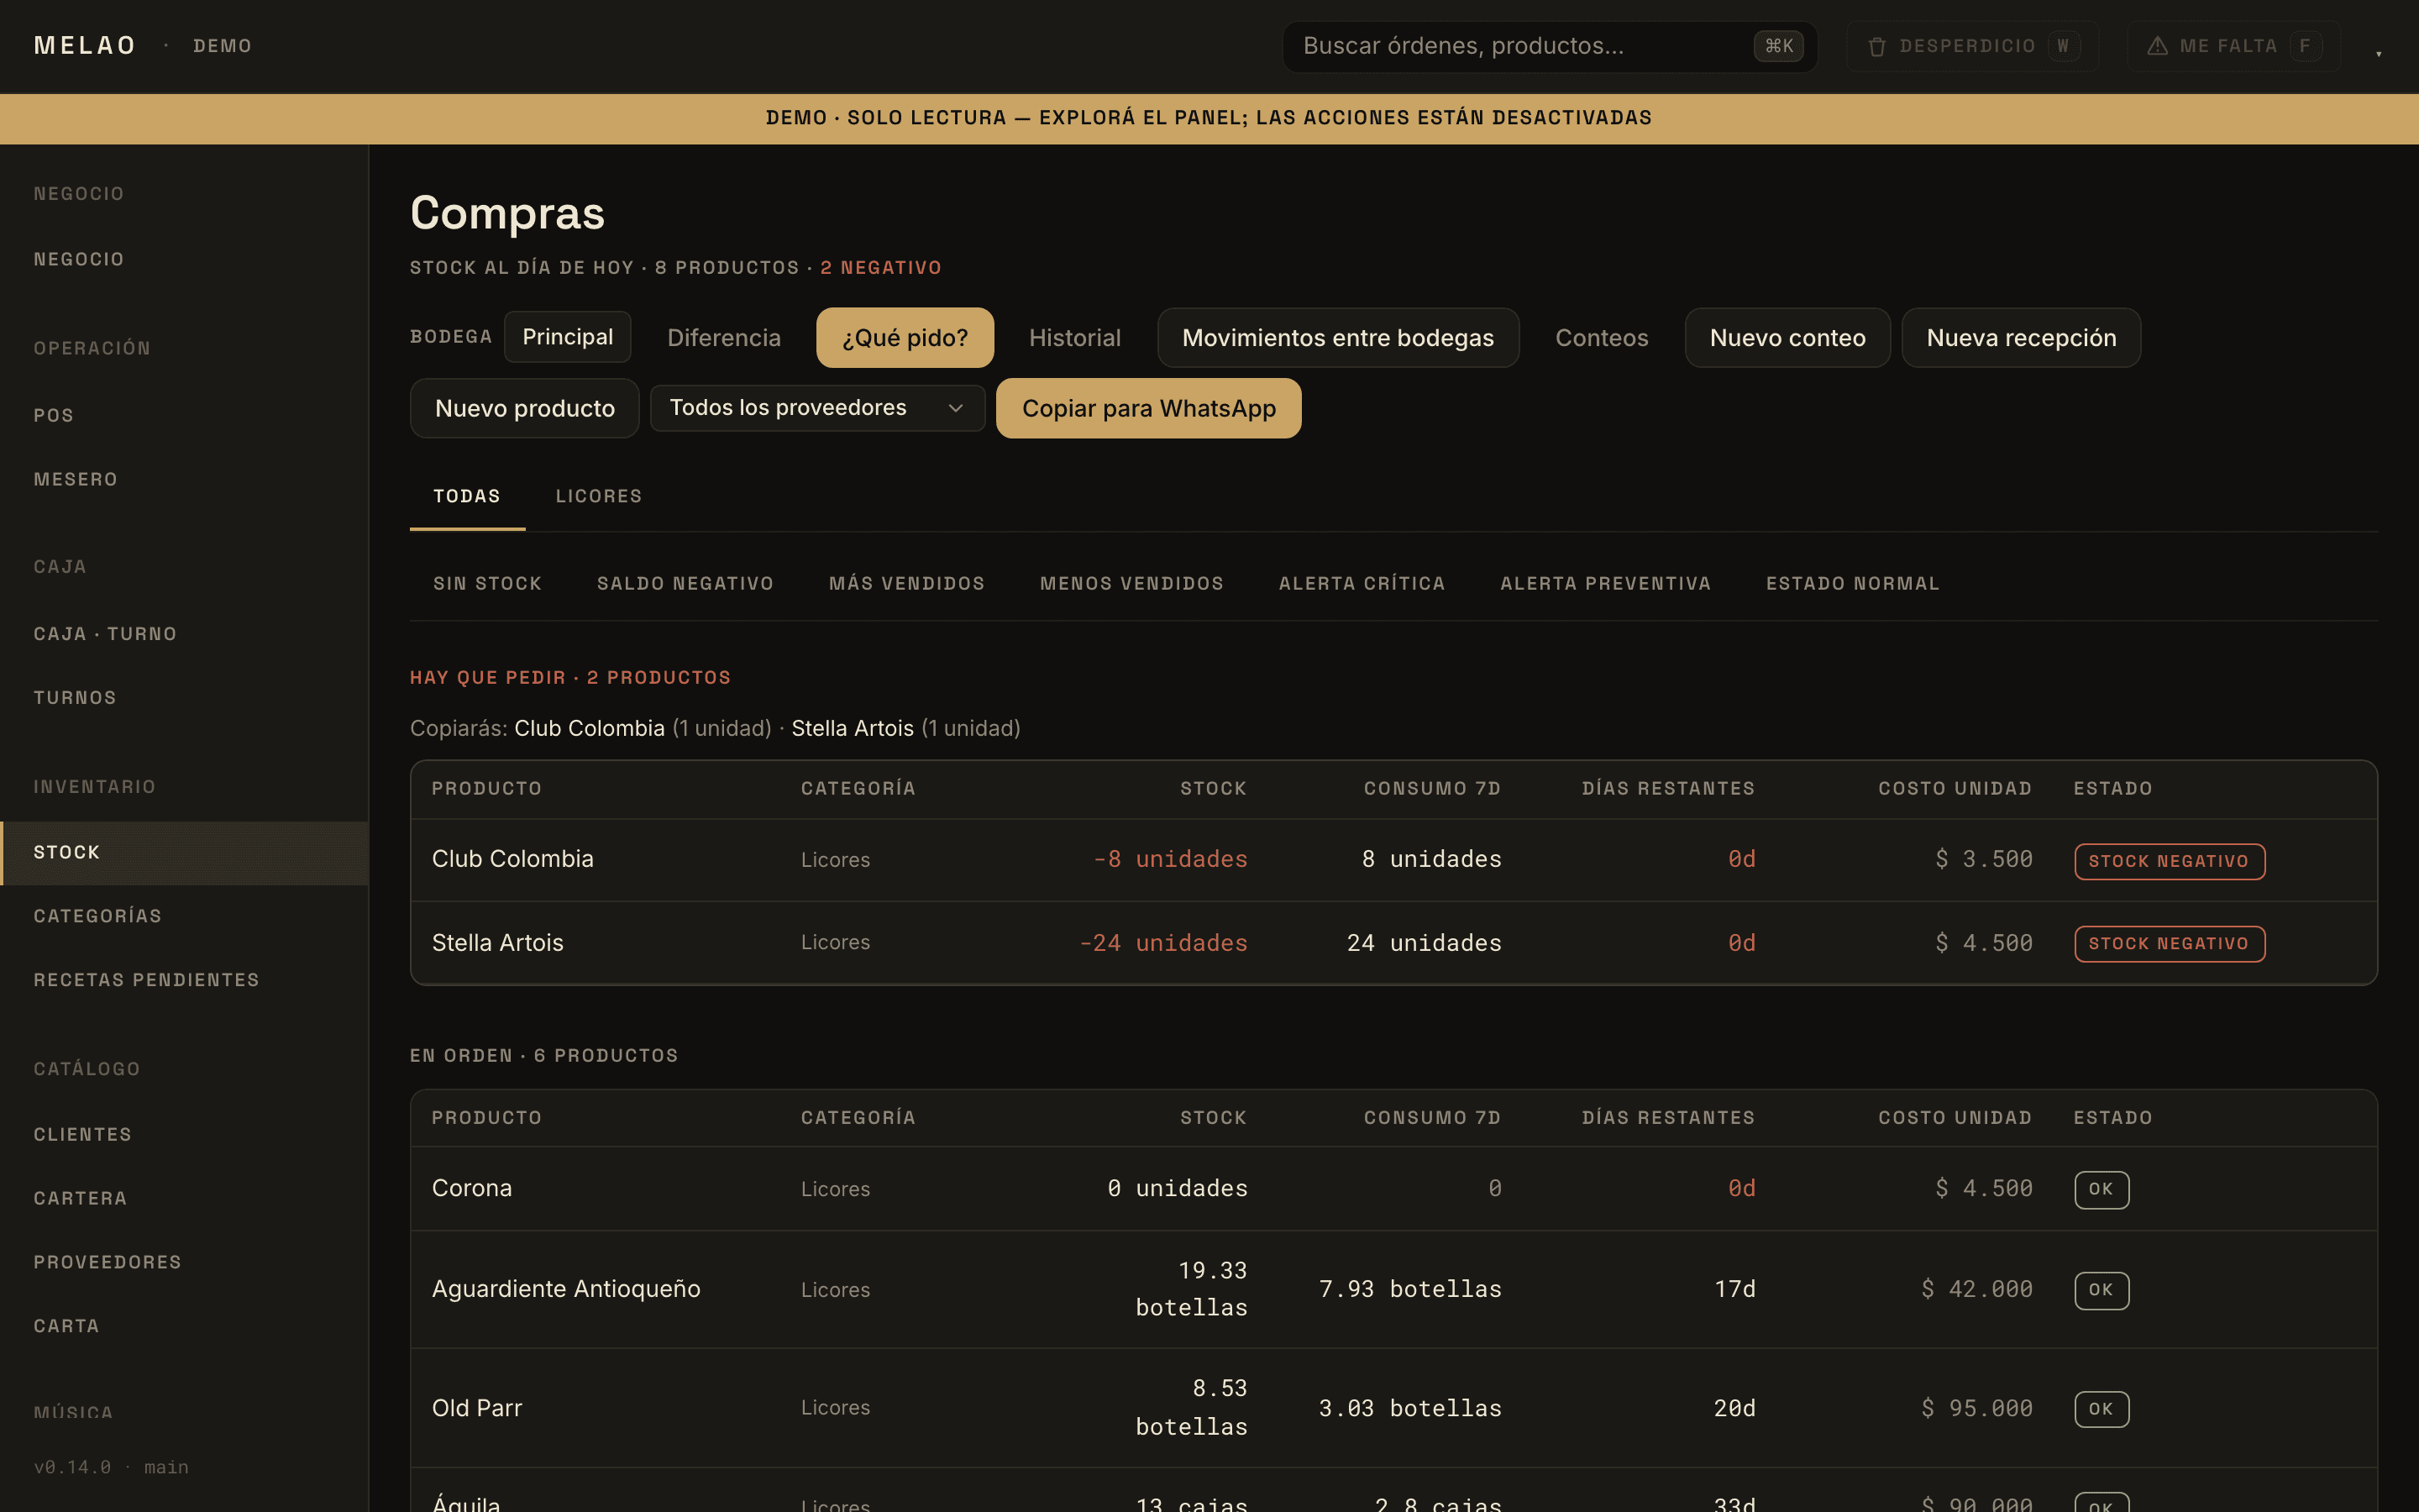Filter by SALDO NEGATIVO

685,583
